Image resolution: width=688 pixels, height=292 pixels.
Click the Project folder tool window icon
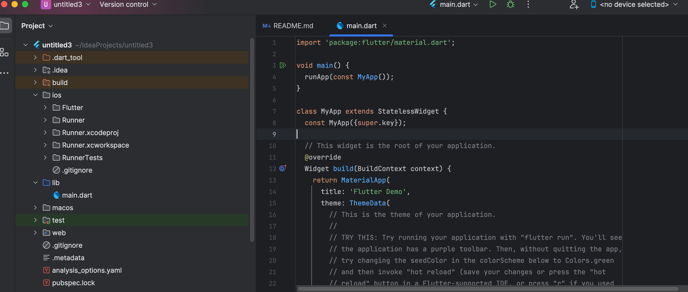5,26
